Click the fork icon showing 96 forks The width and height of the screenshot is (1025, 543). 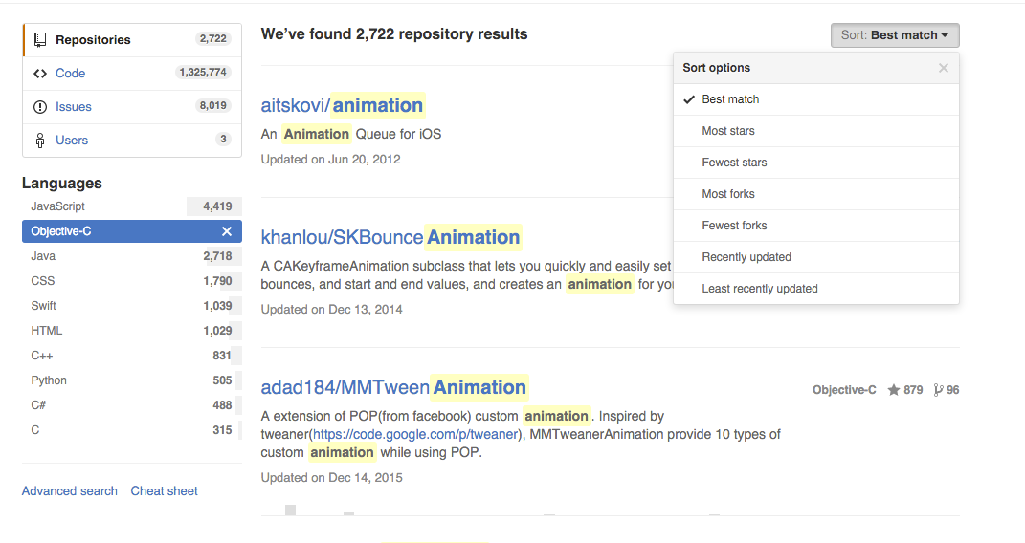point(938,390)
